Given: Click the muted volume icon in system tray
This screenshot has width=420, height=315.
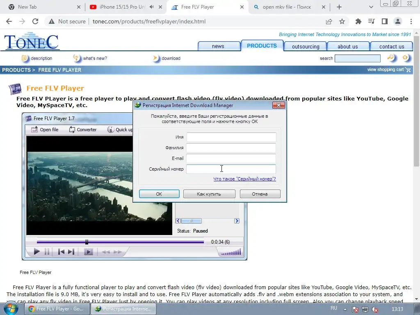Looking at the screenshot, I should point(375,309).
